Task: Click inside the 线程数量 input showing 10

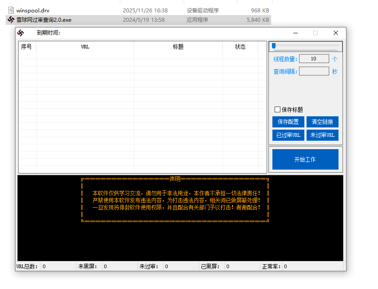Action: (x=314, y=58)
